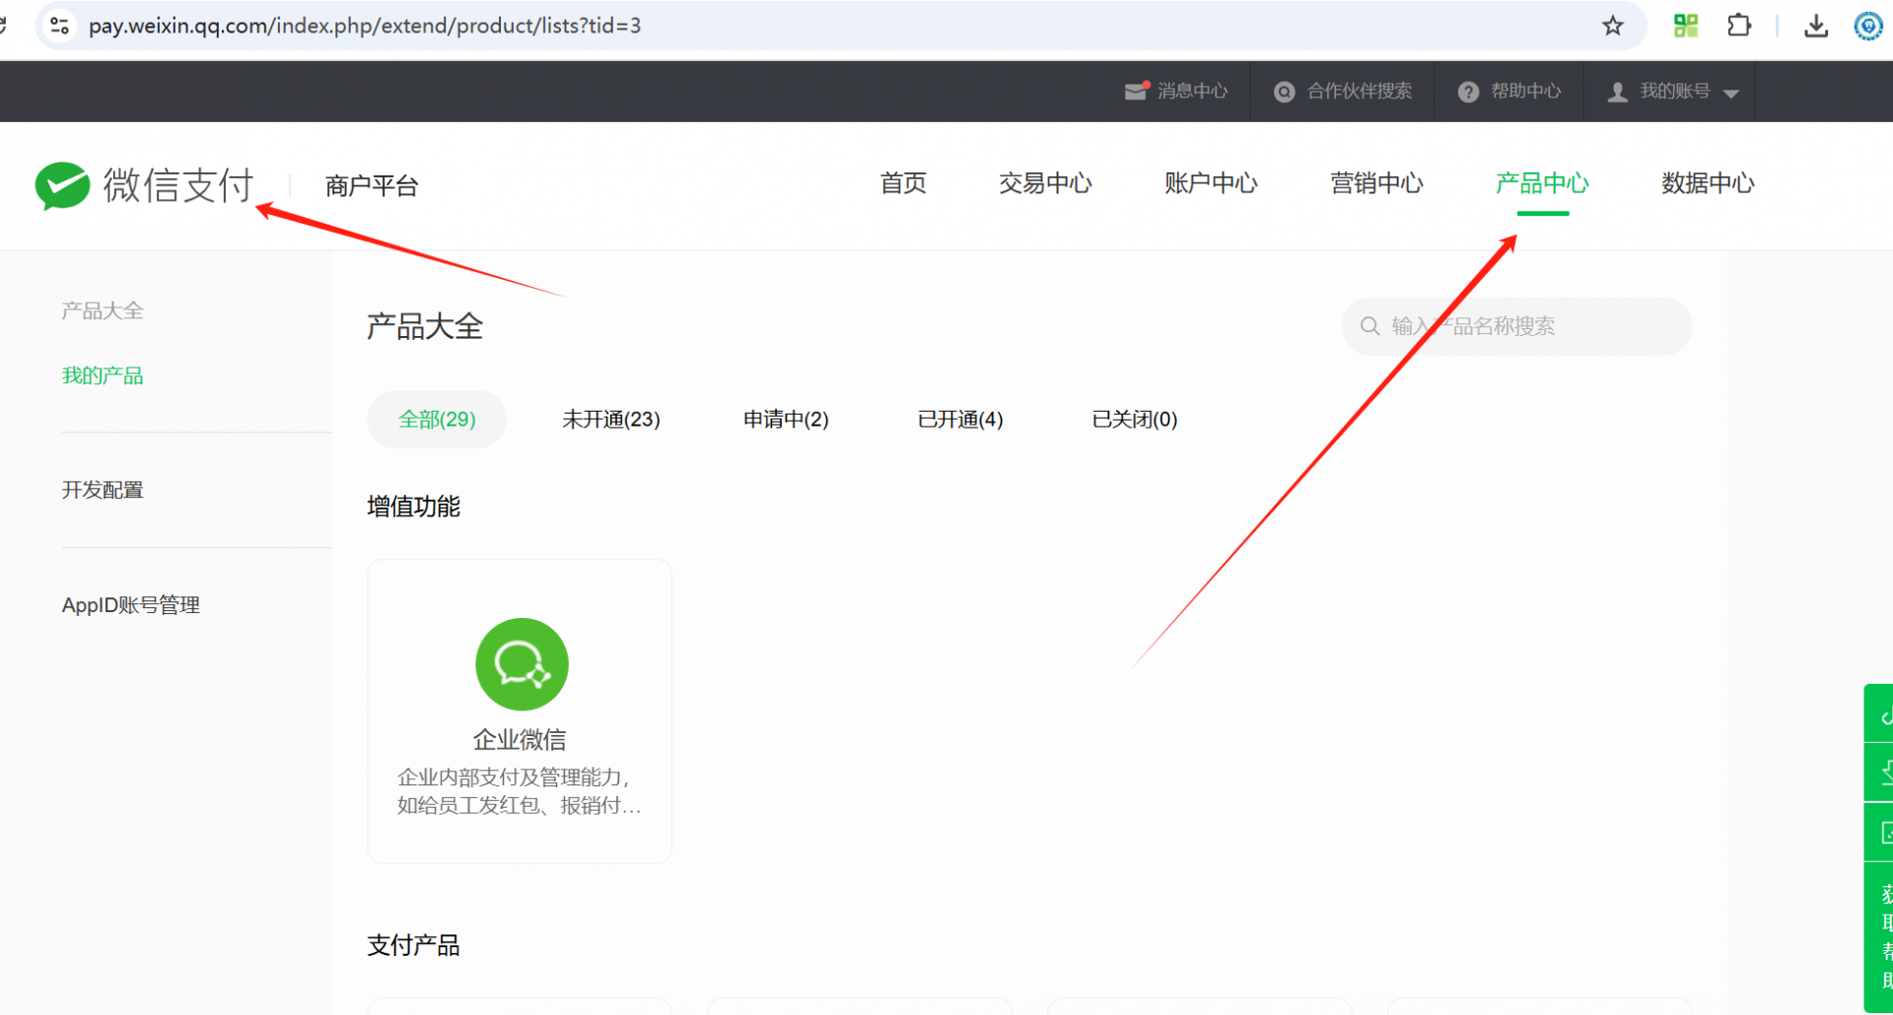Click the browser address bar URL
Viewport: 1893px width, 1015px height.
point(365,26)
